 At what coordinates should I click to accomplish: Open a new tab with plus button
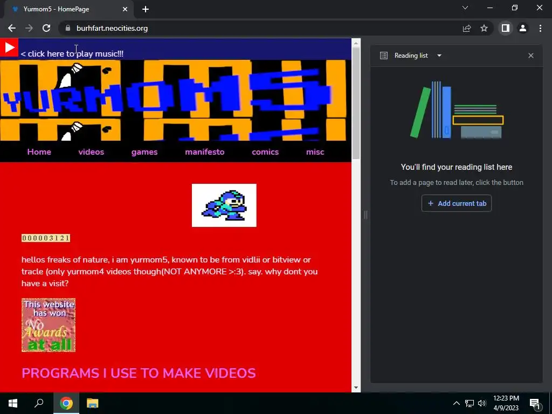coord(146,9)
